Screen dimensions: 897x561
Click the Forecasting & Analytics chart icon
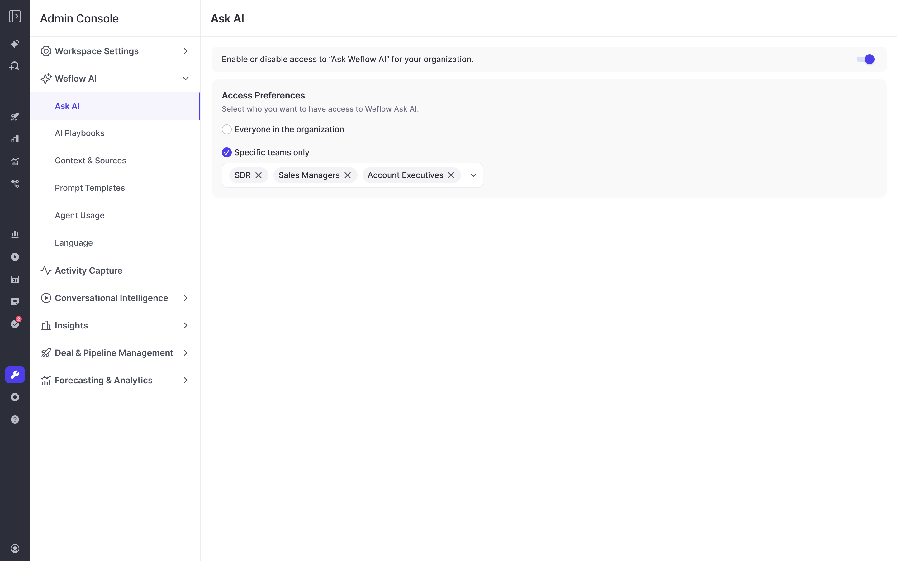[x=46, y=380]
